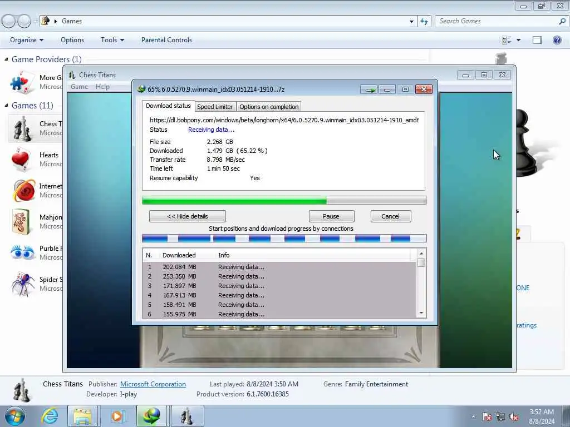Open the Options on completion tab
This screenshot has height=427, width=570.
[269, 107]
